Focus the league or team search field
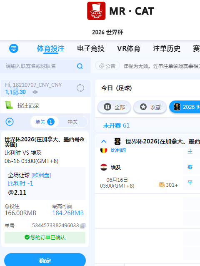The height and width of the screenshot is (266, 200). [x=45, y=66]
